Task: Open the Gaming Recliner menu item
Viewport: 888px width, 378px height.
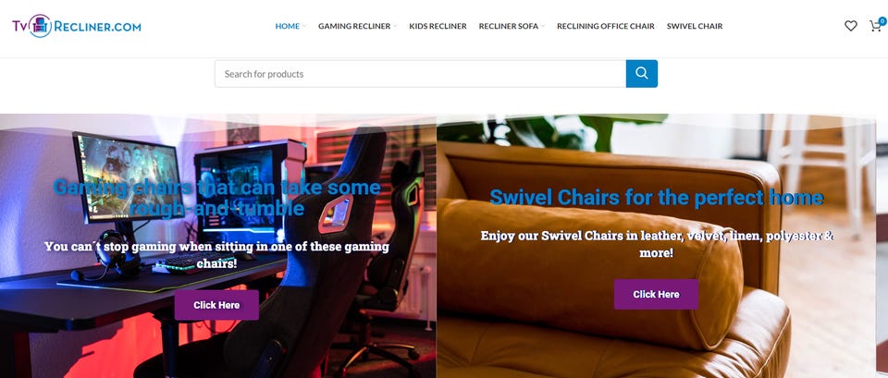Action: coord(354,26)
